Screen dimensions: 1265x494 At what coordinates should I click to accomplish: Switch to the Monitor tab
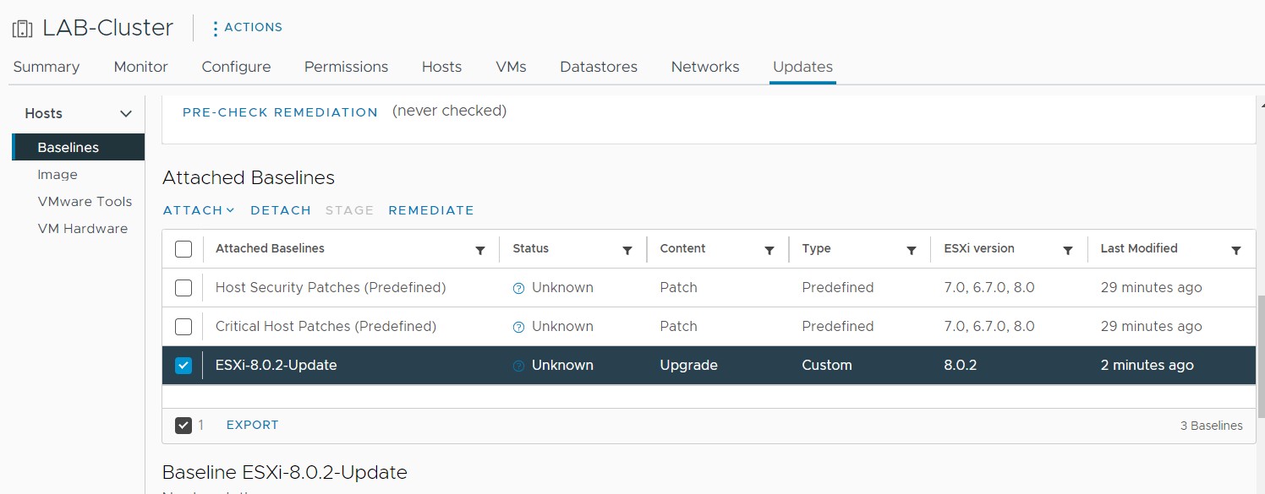(x=141, y=67)
